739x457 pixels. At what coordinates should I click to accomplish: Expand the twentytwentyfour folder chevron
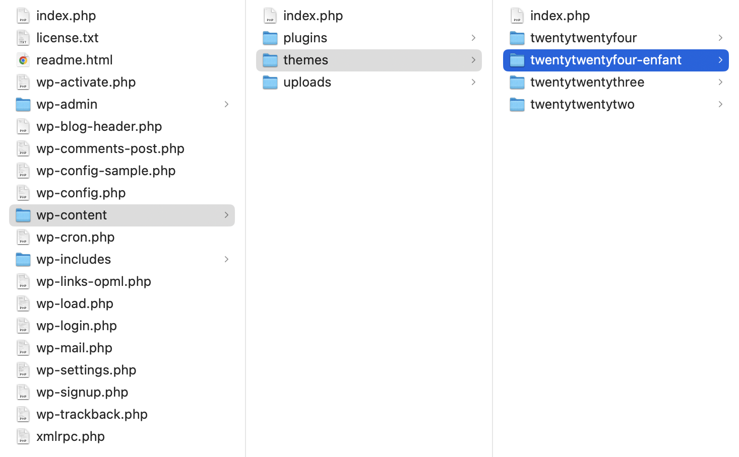[720, 38]
